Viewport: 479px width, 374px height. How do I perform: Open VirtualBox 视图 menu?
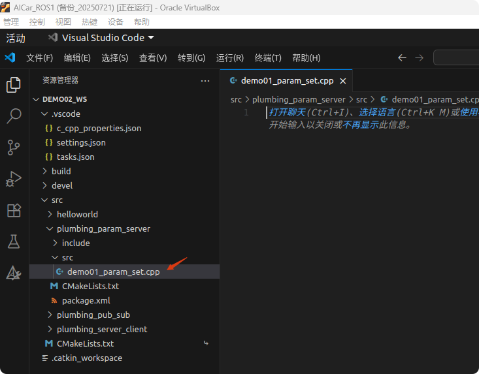pos(63,22)
